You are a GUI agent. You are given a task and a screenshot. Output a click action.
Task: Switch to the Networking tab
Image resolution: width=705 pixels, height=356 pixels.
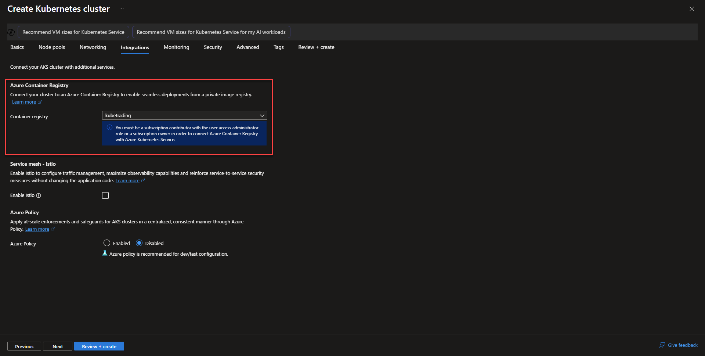pos(93,47)
